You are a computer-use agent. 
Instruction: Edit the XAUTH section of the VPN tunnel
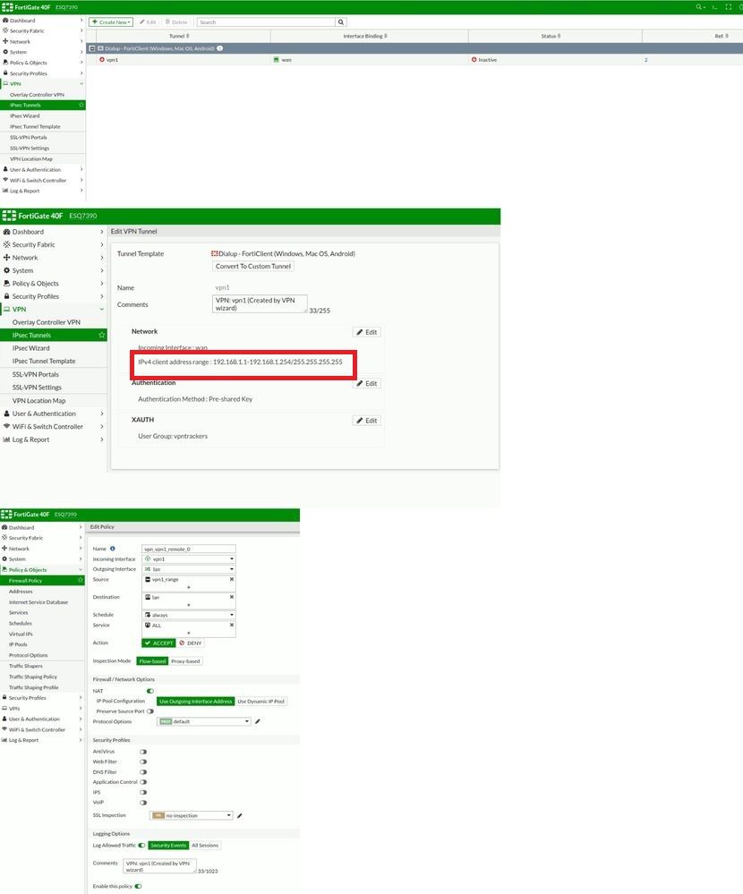367,421
